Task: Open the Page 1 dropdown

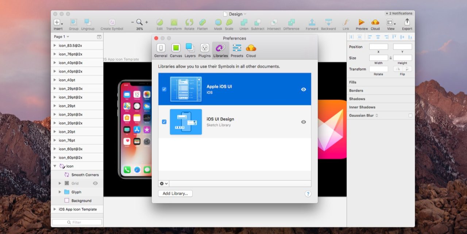Action: [61, 37]
